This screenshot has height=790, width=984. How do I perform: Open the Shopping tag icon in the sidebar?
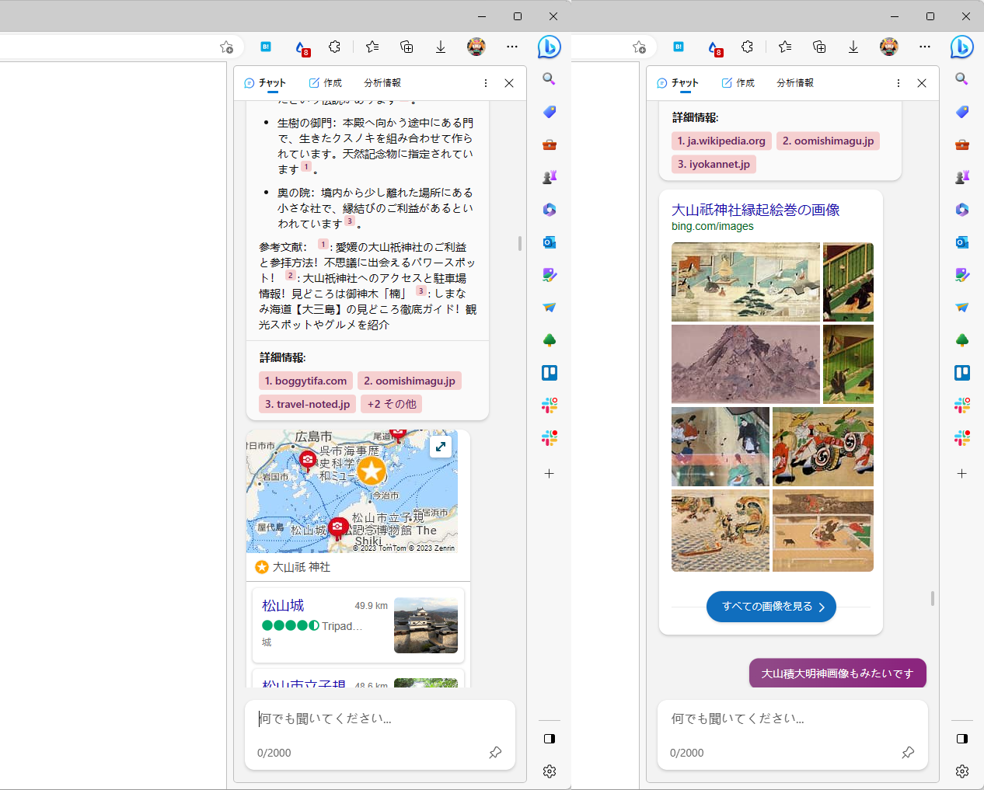click(550, 112)
